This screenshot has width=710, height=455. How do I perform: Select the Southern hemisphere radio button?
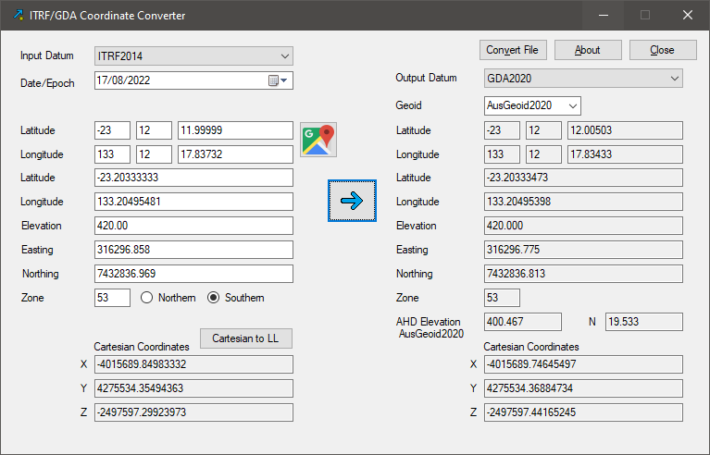214,298
